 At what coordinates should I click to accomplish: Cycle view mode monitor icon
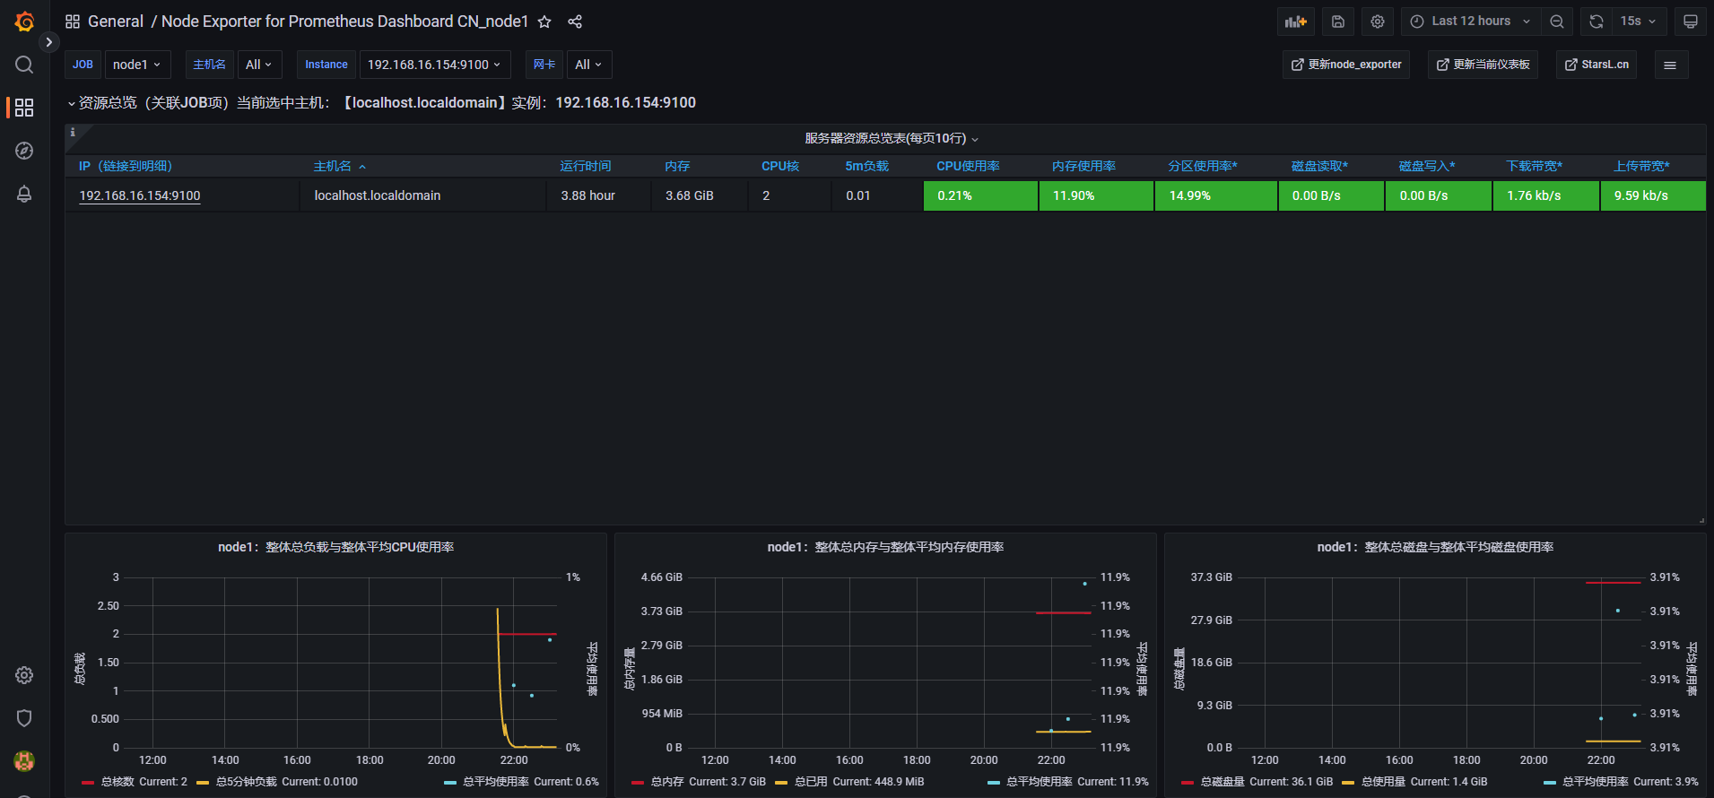point(1690,22)
